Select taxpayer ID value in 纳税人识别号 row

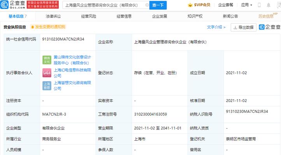pyautogui.click(x=247, y=112)
